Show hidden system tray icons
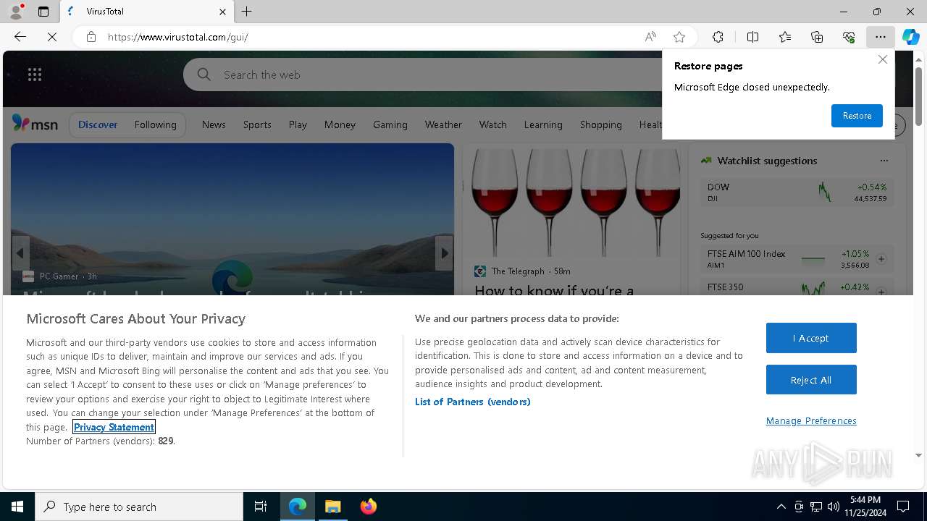927x521 pixels. [x=781, y=507]
